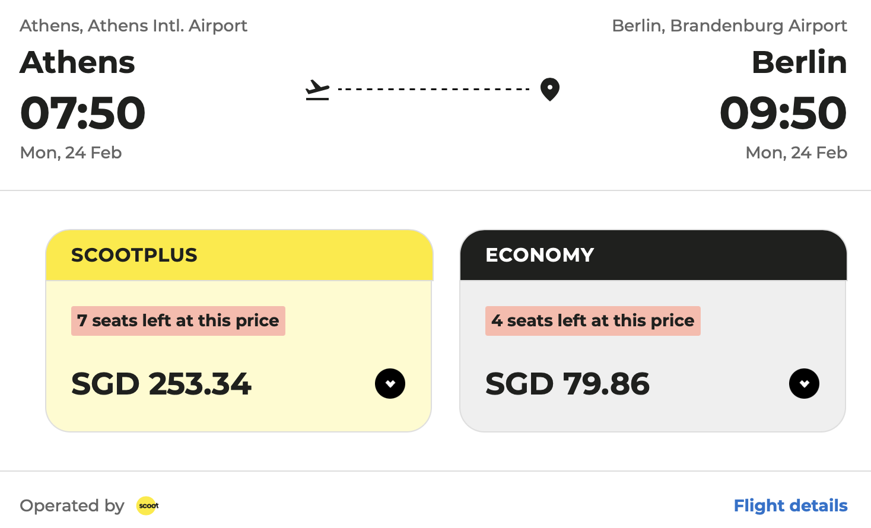
Task: Click the Scoot airline logo
Action: pyautogui.click(x=148, y=505)
